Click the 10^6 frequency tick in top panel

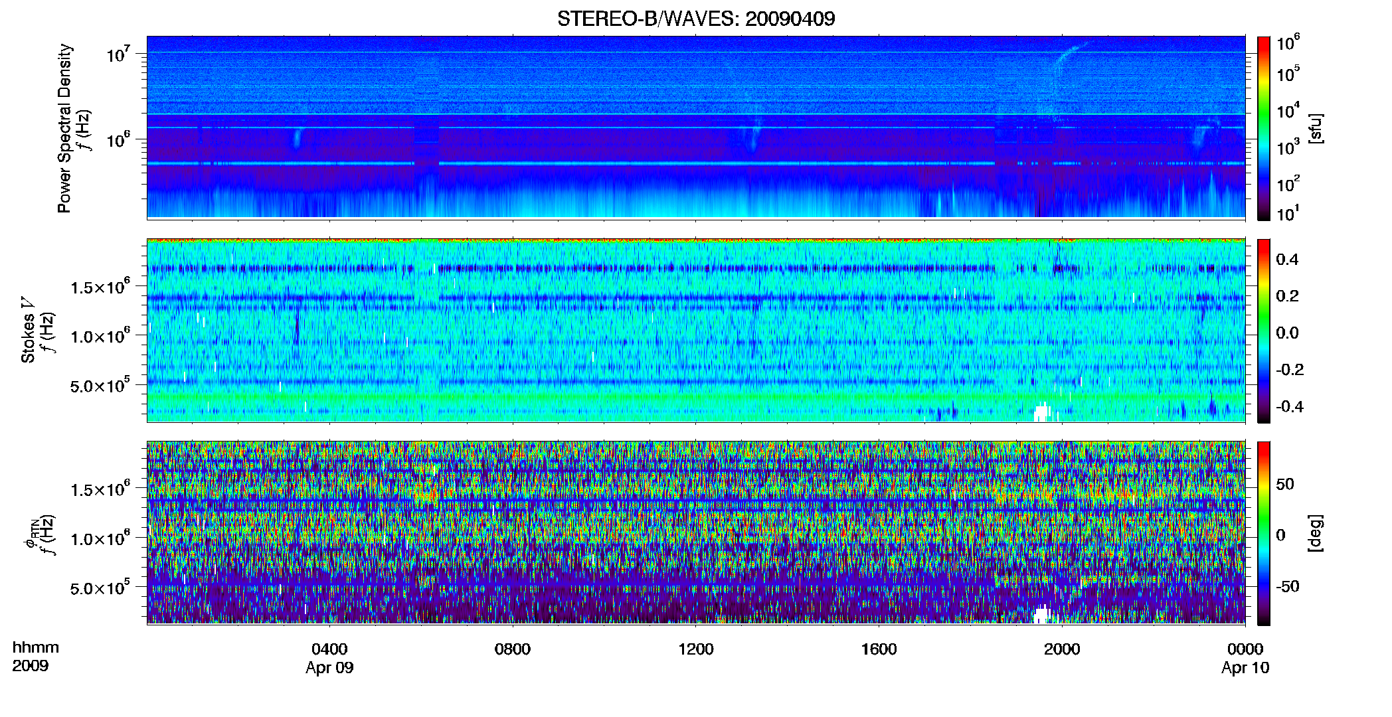[x=119, y=139]
